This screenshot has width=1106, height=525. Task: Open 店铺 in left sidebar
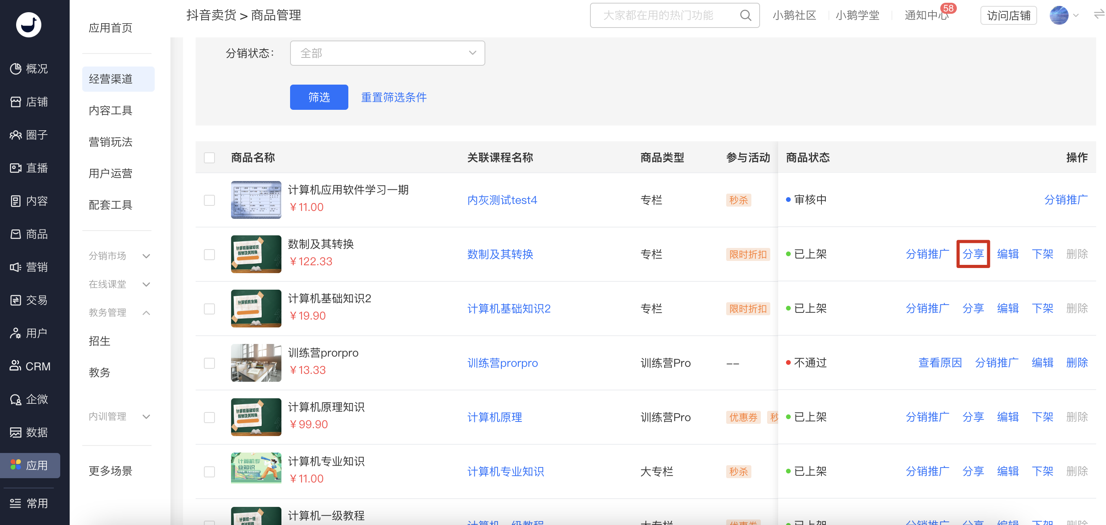[29, 102]
